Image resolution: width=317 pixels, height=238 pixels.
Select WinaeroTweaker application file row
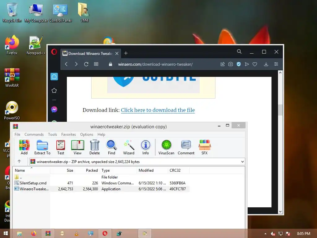coord(102,189)
